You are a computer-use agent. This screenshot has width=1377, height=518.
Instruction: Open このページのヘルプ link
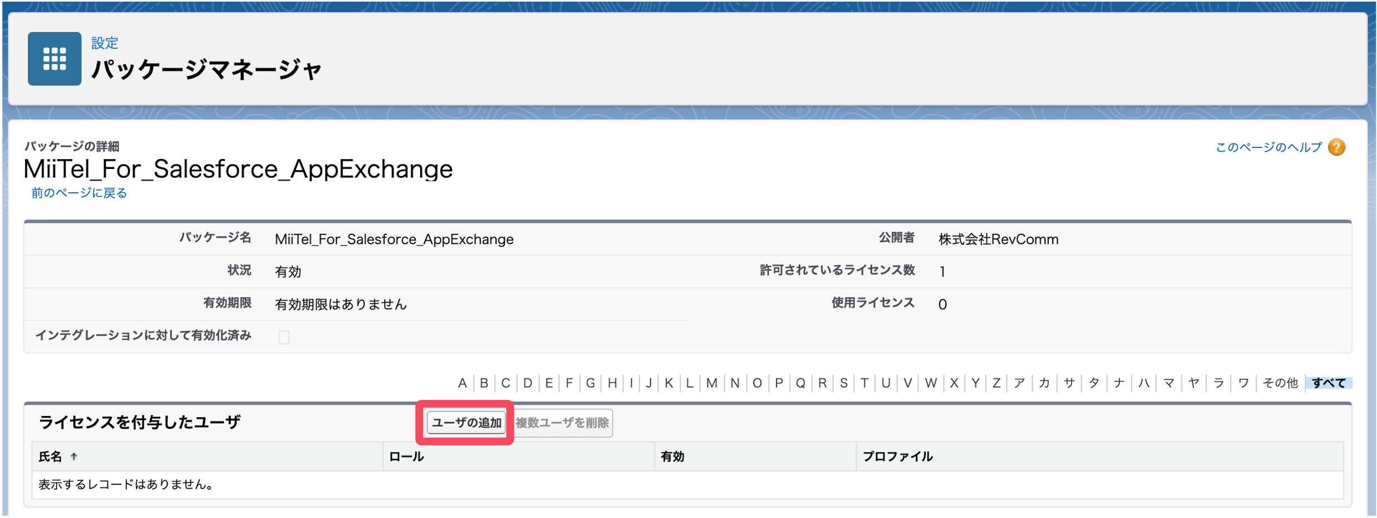pyautogui.click(x=1268, y=147)
